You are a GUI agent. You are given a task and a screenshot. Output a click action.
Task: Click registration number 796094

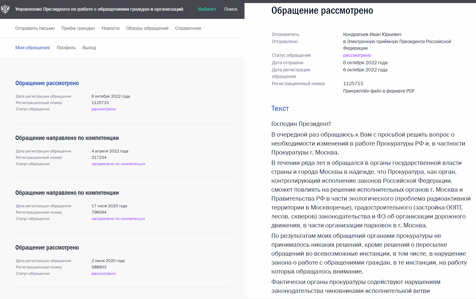pyautogui.click(x=99, y=212)
